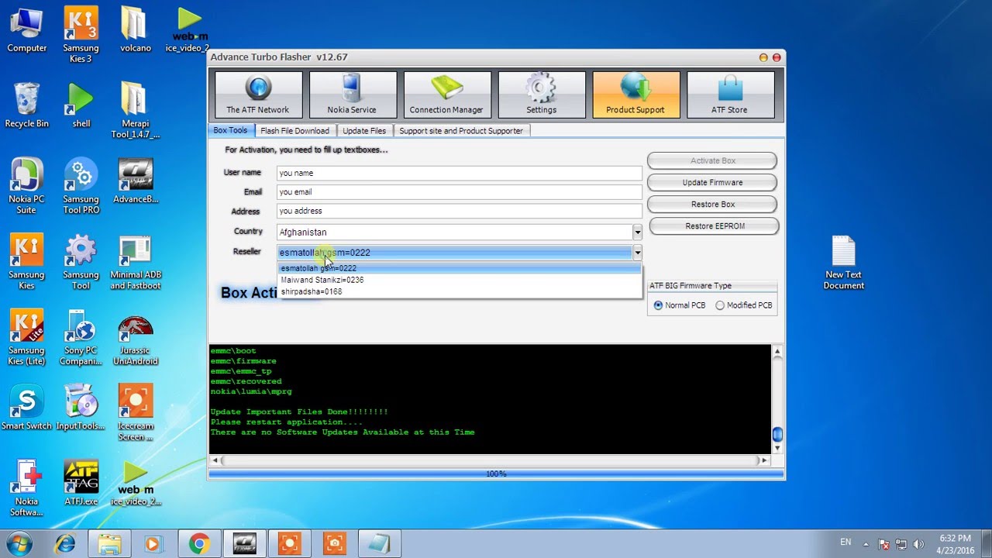
Task: Open the Windows Explorer taskbar icon
Action: click(x=109, y=543)
